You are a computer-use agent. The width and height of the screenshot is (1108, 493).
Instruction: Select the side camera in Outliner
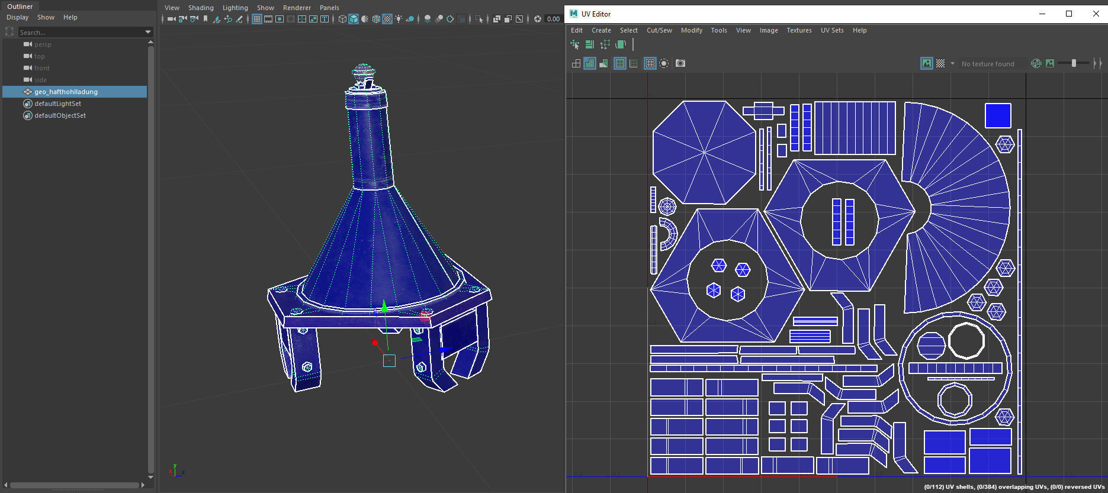40,80
